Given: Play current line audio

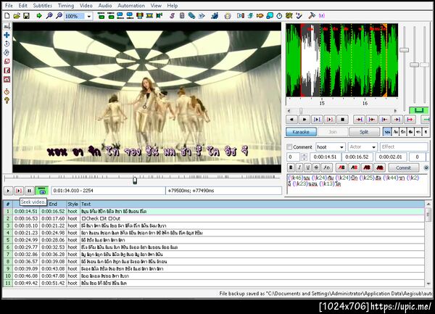Looking at the screenshot, I should (x=330, y=120).
